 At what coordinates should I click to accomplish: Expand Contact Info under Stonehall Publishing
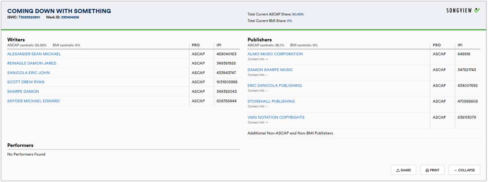[x=258, y=107]
